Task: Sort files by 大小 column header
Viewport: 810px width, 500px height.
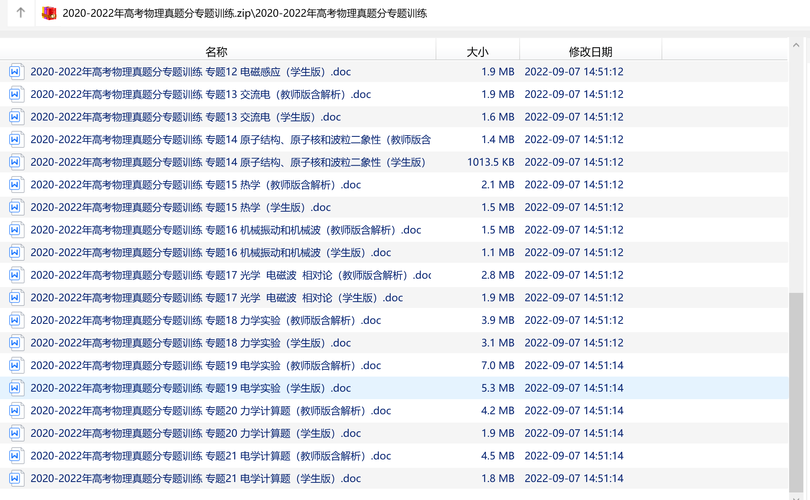Action: pos(477,51)
